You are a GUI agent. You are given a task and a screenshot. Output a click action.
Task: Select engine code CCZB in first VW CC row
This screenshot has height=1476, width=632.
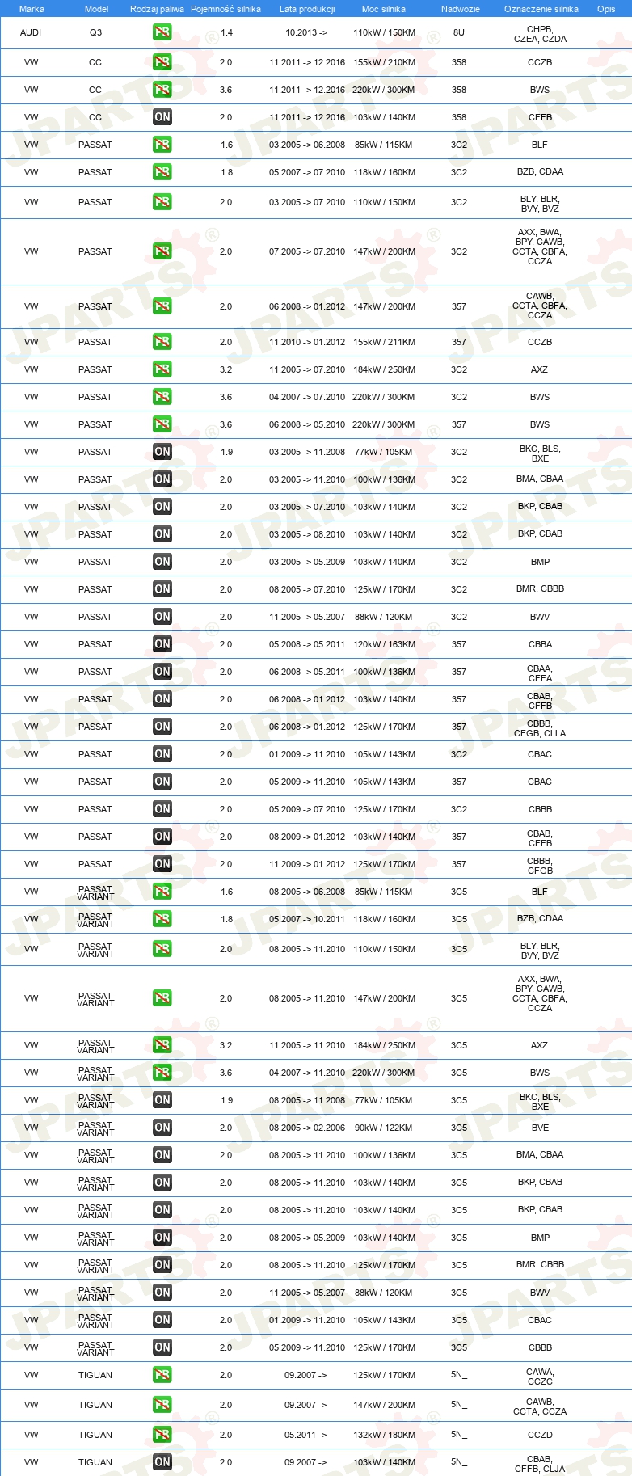pos(540,62)
